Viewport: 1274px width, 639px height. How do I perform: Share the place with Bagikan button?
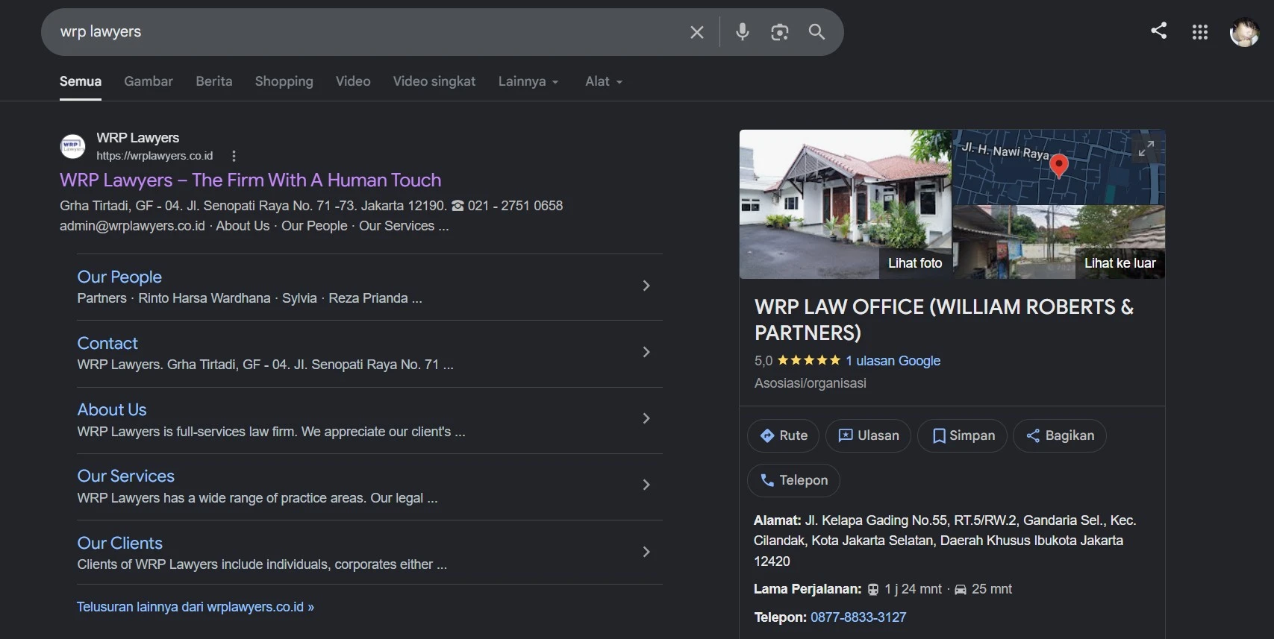pos(1060,435)
